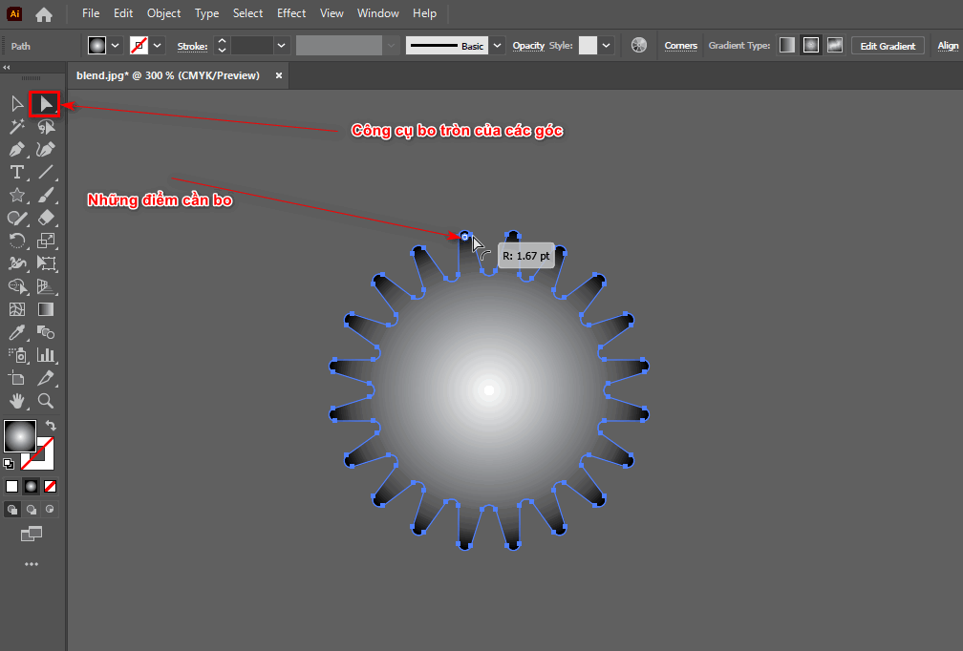
Task: Select the Zoom tool
Action: [x=46, y=401]
